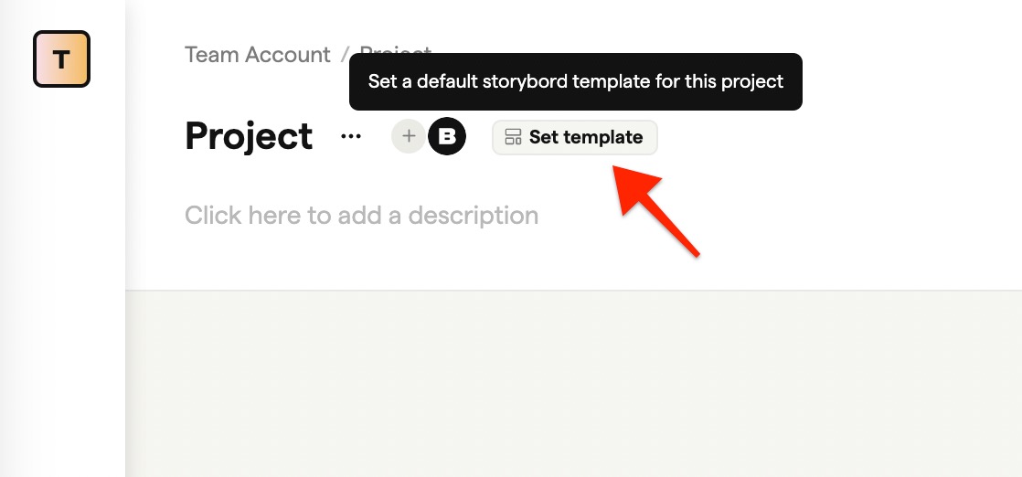Choose a default template via Set template label
The image size is (1022, 477).
(586, 137)
